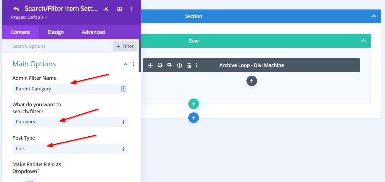
Task: Open the Post Type dropdown showing Cars
Action: [x=70, y=149]
